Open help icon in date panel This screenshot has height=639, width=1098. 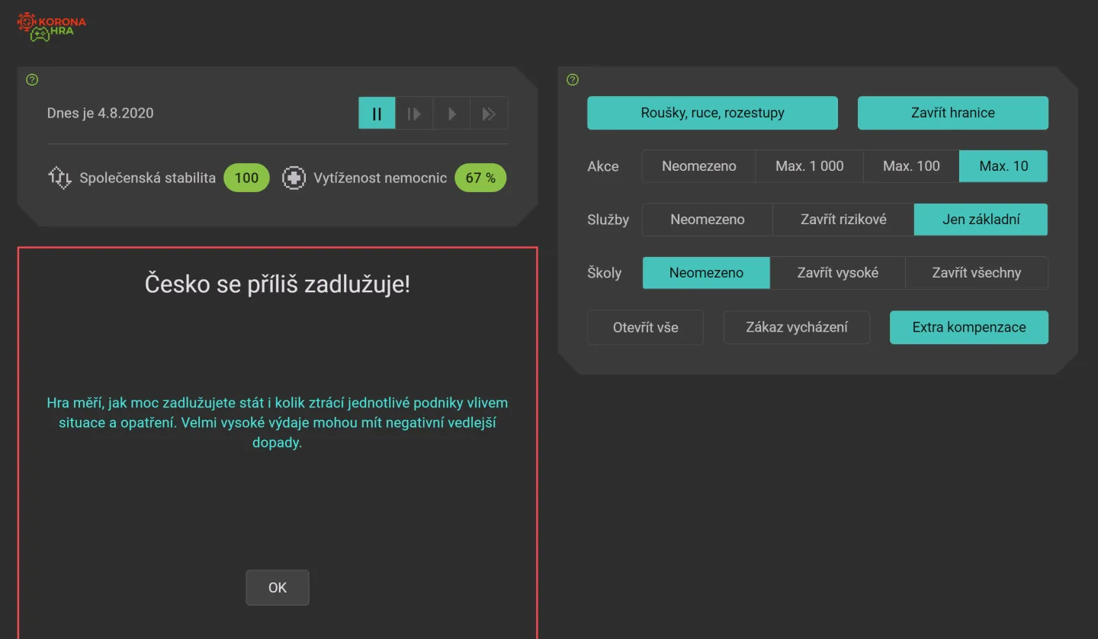(x=32, y=80)
